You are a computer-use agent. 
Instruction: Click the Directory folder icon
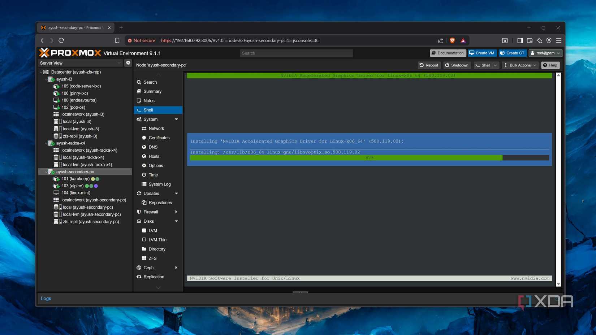click(144, 249)
